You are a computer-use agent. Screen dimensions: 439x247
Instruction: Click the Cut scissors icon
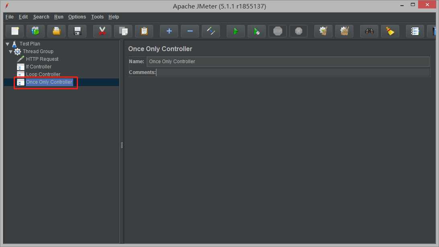[102, 31]
